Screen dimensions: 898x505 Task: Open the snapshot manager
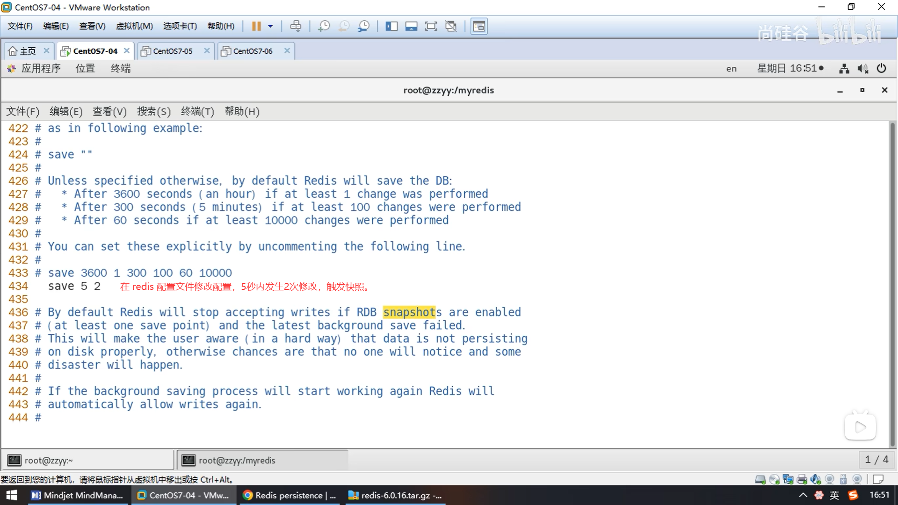click(x=364, y=26)
